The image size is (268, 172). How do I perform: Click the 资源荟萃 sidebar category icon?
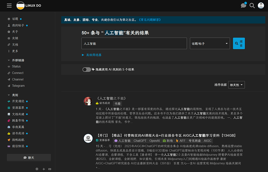[9, 108]
